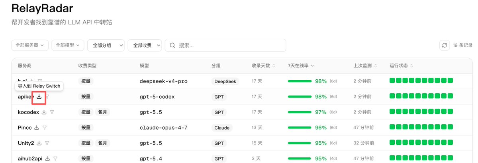Open the kocodex provider name
This screenshot has width=478, height=163.
click(x=28, y=112)
